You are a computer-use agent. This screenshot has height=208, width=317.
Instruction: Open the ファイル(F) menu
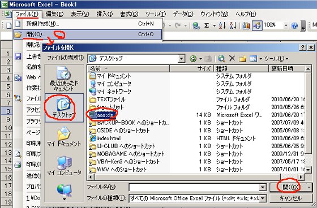click(27, 14)
